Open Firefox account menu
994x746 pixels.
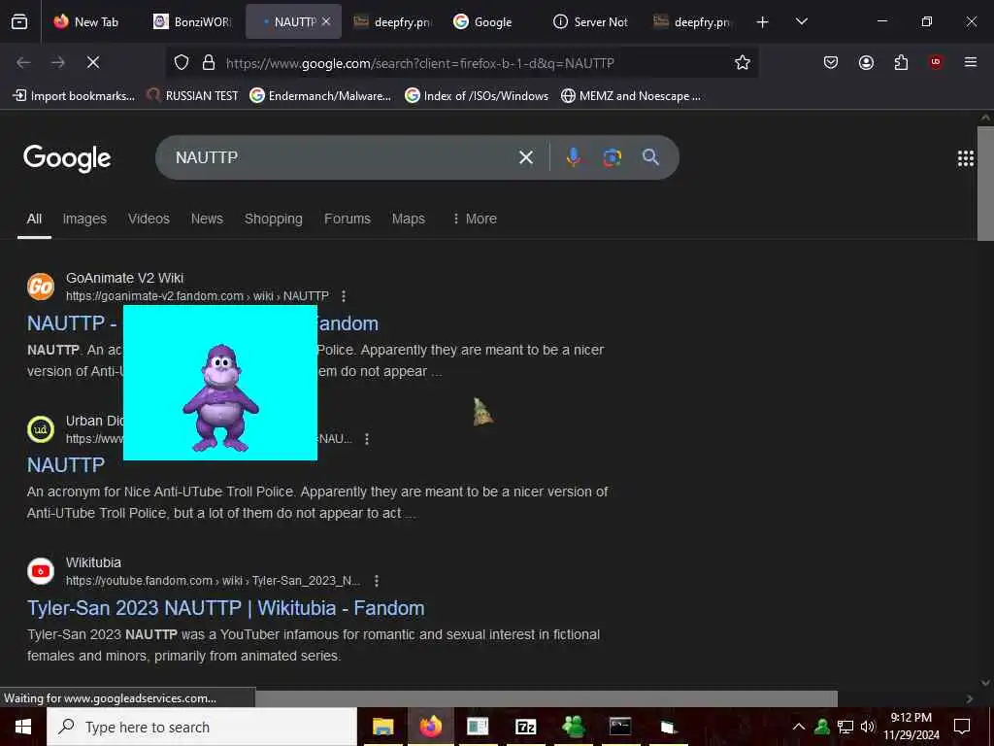pyautogui.click(x=866, y=62)
